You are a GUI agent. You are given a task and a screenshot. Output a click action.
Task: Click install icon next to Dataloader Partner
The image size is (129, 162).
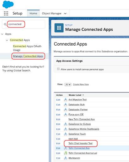pyautogui.click(x=66, y=109)
